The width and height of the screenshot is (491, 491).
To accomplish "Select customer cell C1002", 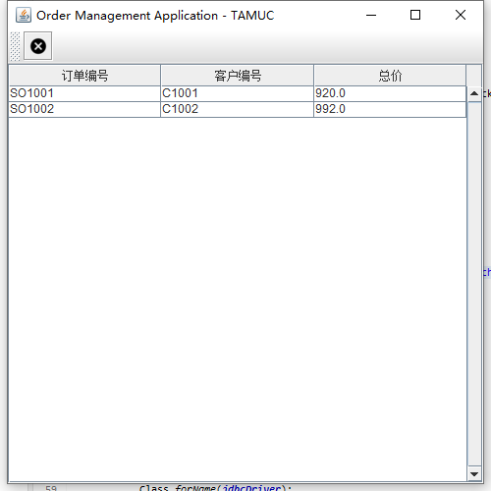I will (x=238, y=109).
